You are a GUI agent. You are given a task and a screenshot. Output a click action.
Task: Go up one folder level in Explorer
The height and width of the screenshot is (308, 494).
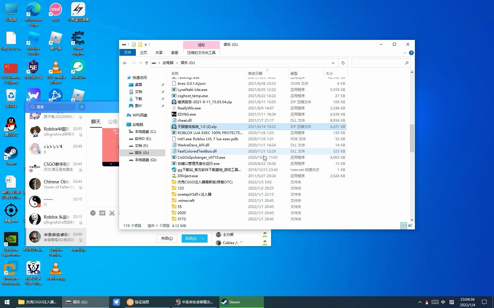[x=147, y=63]
